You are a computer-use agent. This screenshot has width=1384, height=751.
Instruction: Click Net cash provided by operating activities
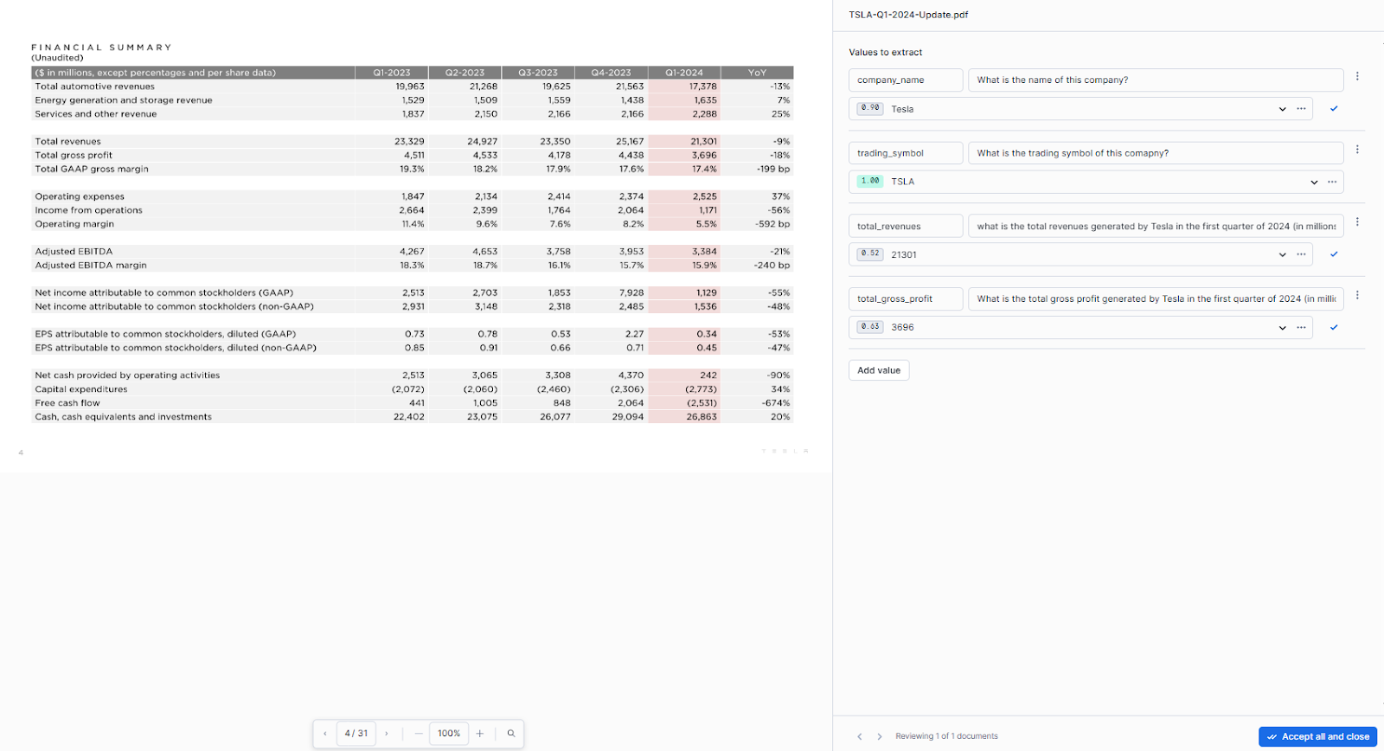pyautogui.click(x=127, y=375)
